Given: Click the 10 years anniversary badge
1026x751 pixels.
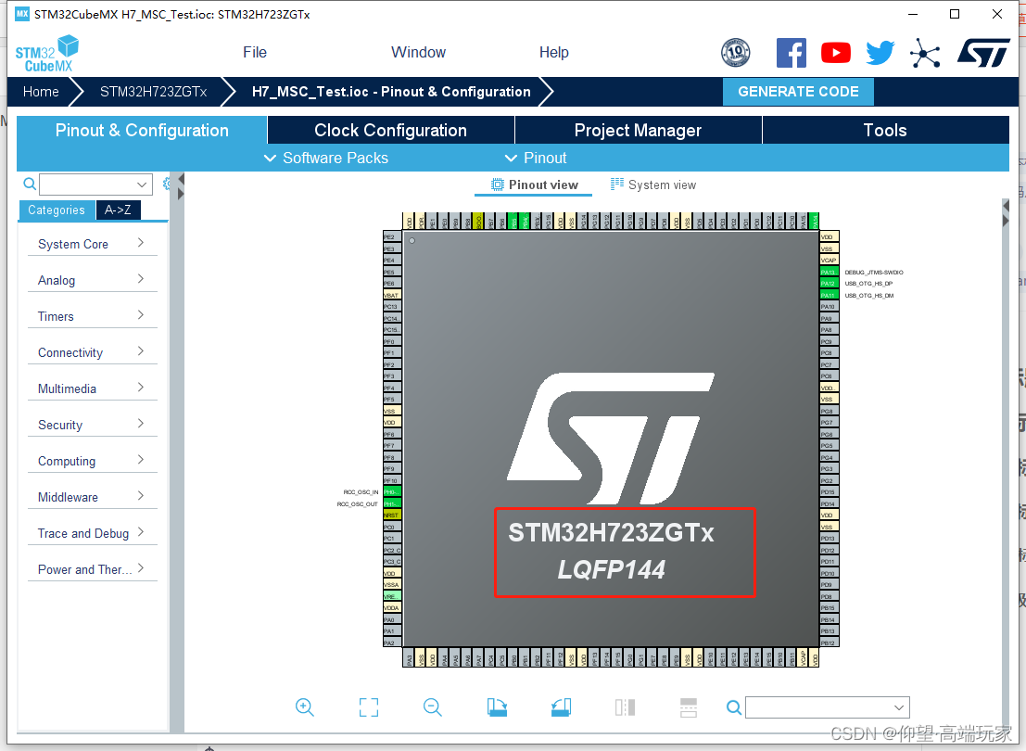Looking at the screenshot, I should point(736,52).
